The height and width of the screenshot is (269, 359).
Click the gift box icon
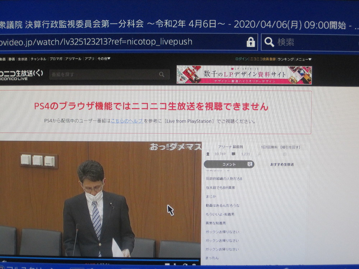(285, 154)
